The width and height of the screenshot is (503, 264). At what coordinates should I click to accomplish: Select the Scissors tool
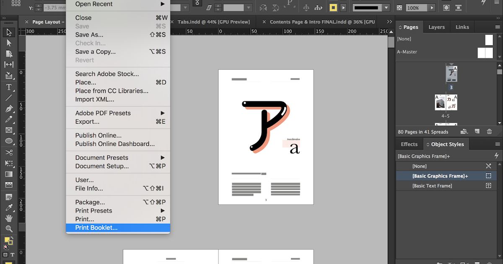coord(9,152)
